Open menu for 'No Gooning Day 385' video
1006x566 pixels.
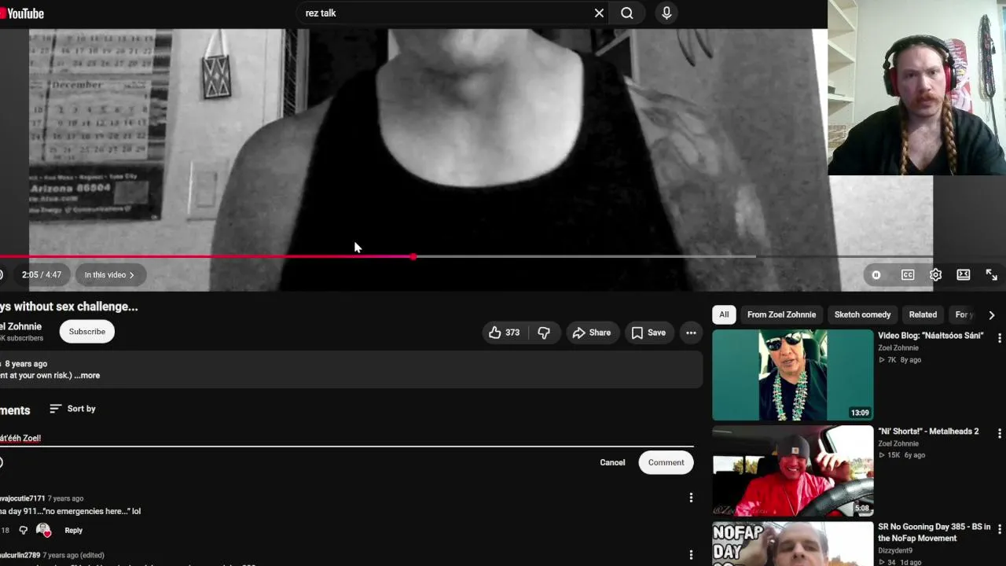1000,530
